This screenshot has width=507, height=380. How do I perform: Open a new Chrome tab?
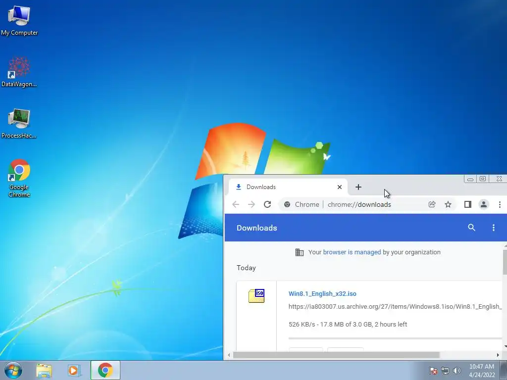[x=358, y=187]
